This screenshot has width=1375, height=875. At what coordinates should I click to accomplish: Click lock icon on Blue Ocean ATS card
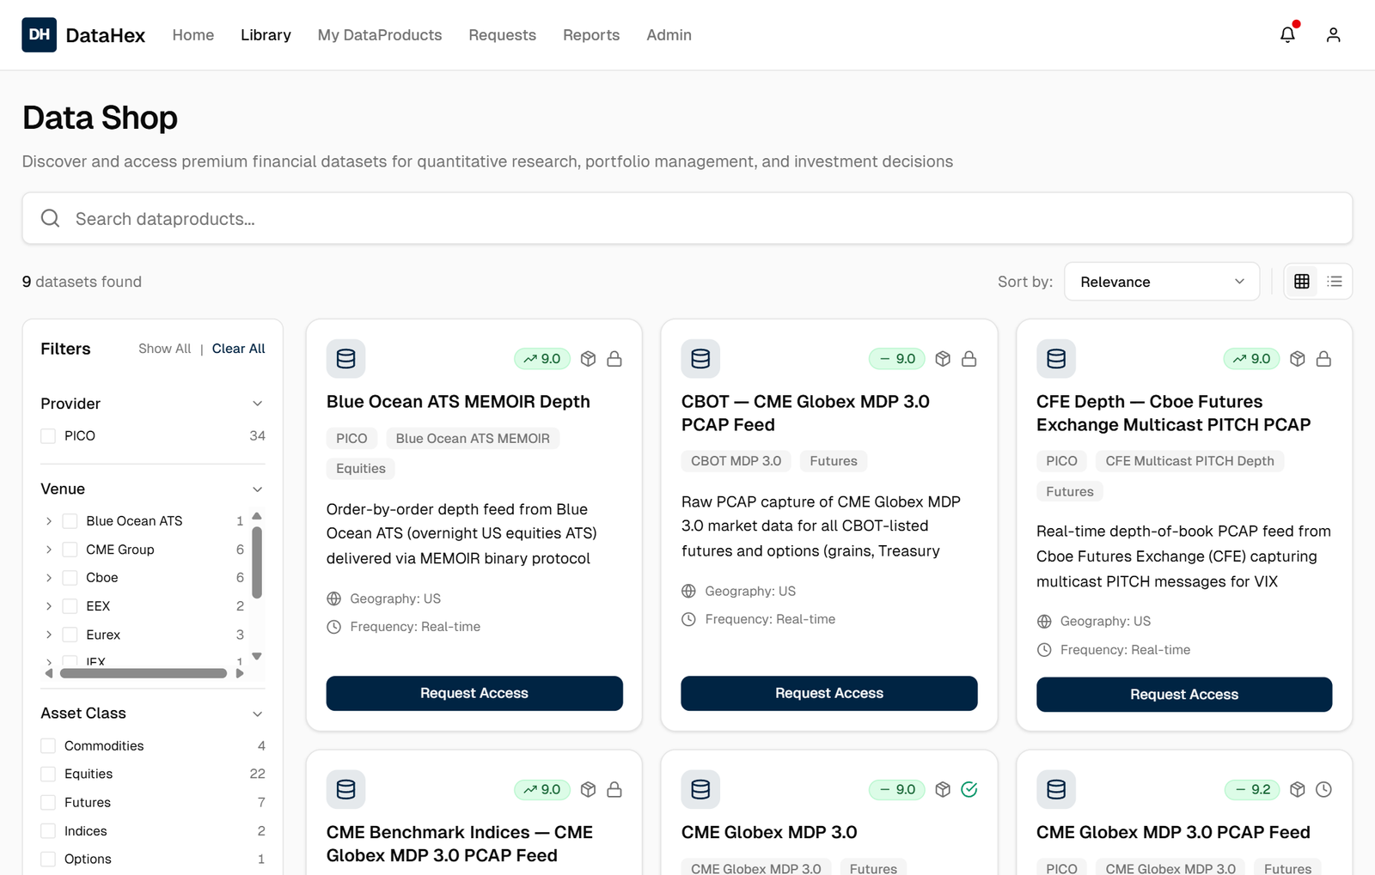614,359
